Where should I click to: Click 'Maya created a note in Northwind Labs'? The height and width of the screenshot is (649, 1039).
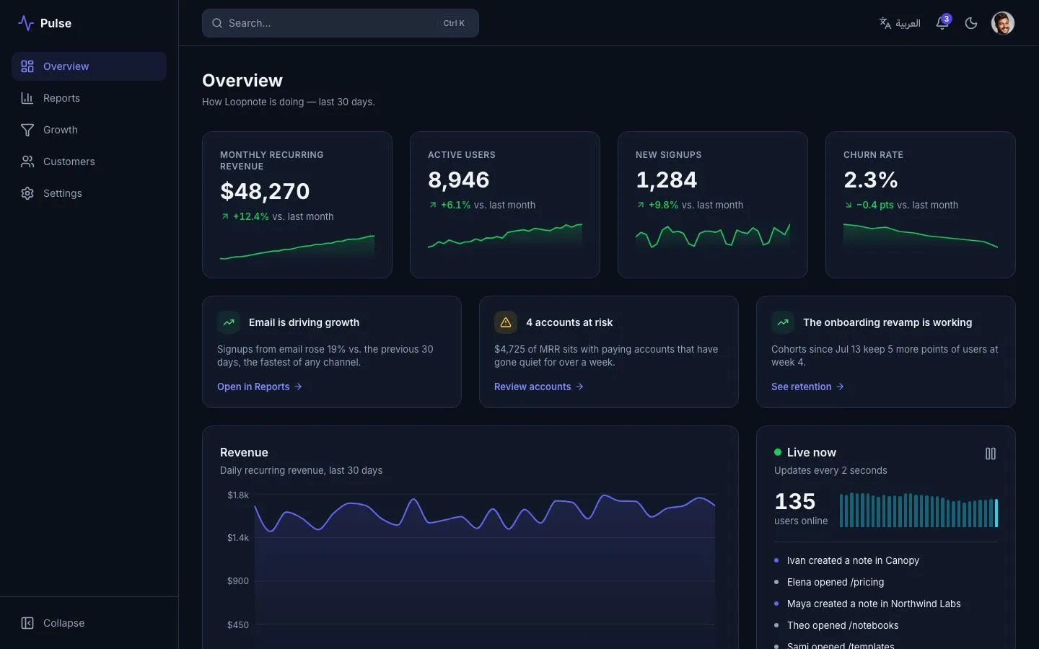(874, 604)
